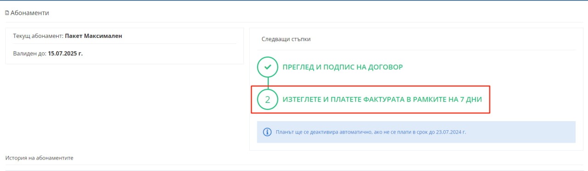Click the История на абонаментите heading
The image size is (588, 171).
click(40, 158)
